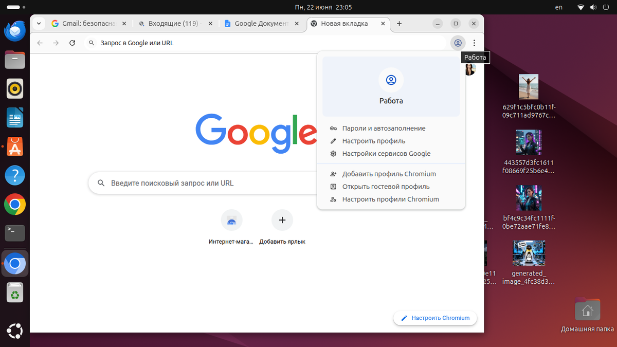Click the Google search box

203,183
